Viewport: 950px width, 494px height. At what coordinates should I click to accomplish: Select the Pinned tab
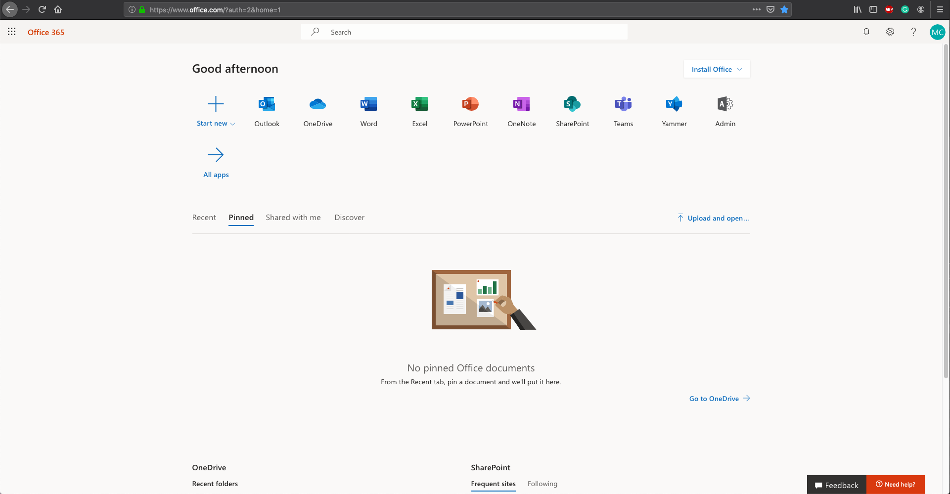[241, 218]
